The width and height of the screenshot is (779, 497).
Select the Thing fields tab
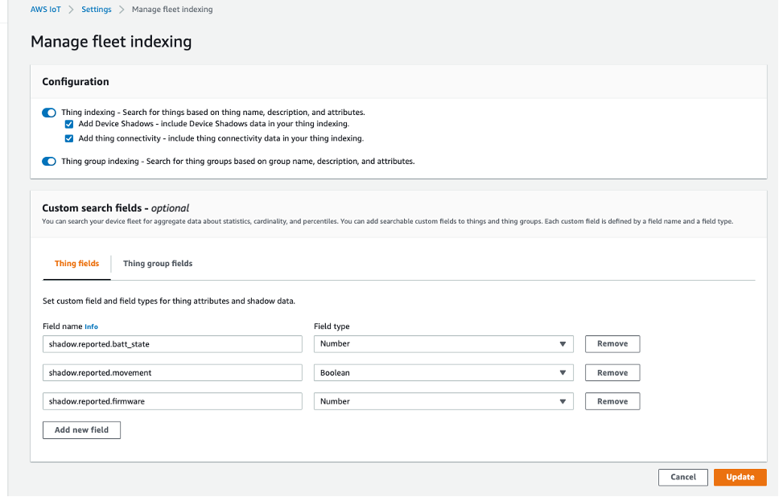(76, 263)
